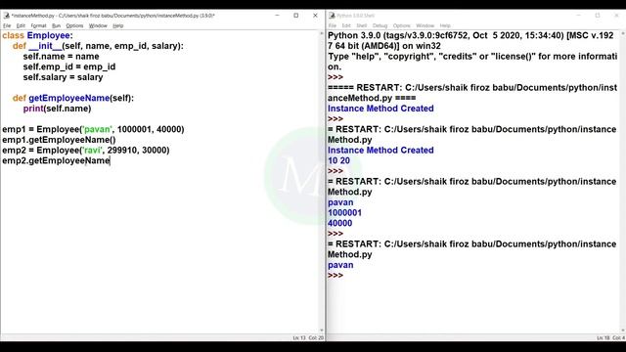The height and width of the screenshot is (352, 626).
Task: Click the last '>>>' prompt in the Shell
Action: 335,276
